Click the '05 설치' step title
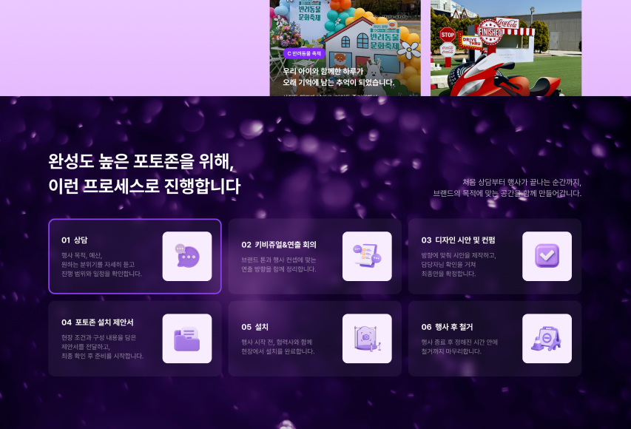Viewport: 631px width, 429px height. pyautogui.click(x=254, y=327)
